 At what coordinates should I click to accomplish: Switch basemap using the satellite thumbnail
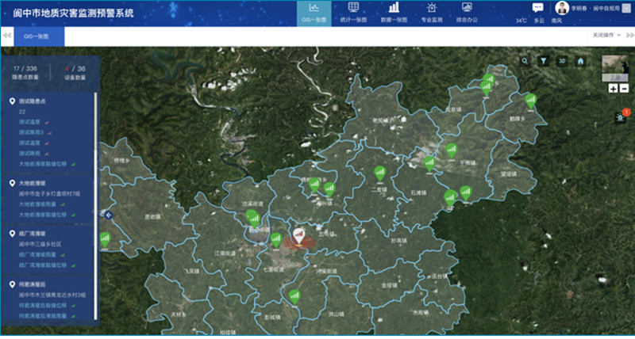pos(612,68)
